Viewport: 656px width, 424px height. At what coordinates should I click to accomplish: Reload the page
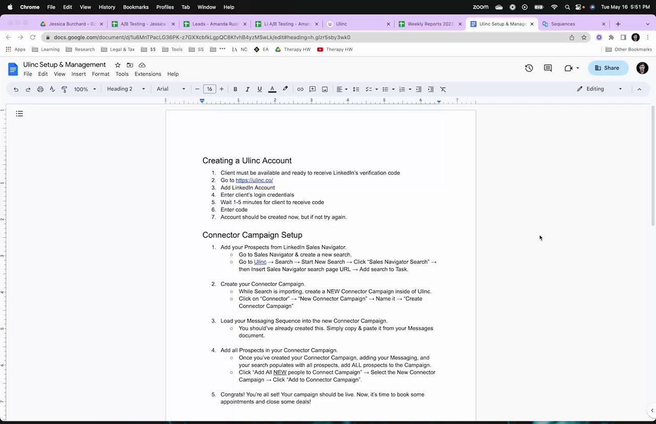click(33, 37)
